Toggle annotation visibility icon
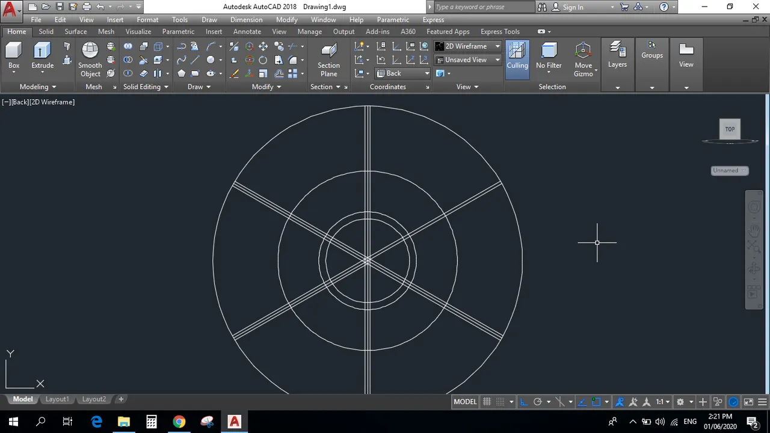 (620, 402)
